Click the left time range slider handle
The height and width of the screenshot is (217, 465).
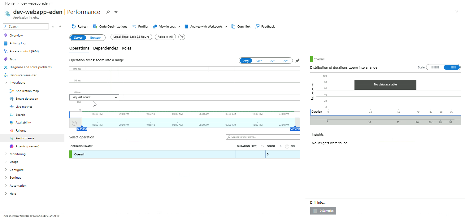coord(82,126)
